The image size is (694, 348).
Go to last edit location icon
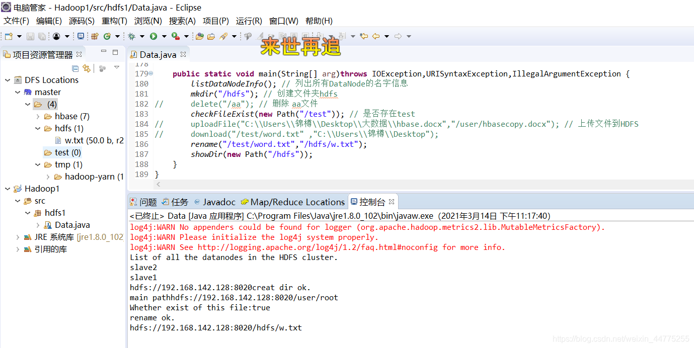coord(364,36)
